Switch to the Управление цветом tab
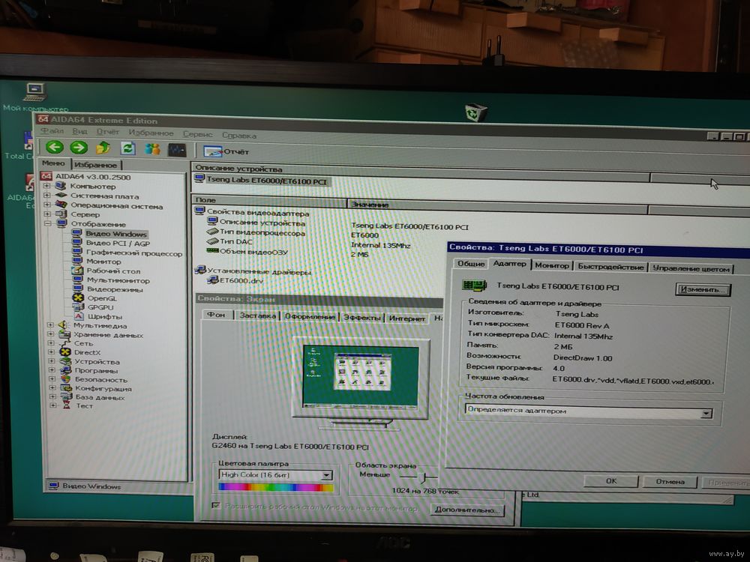 pos(691,268)
